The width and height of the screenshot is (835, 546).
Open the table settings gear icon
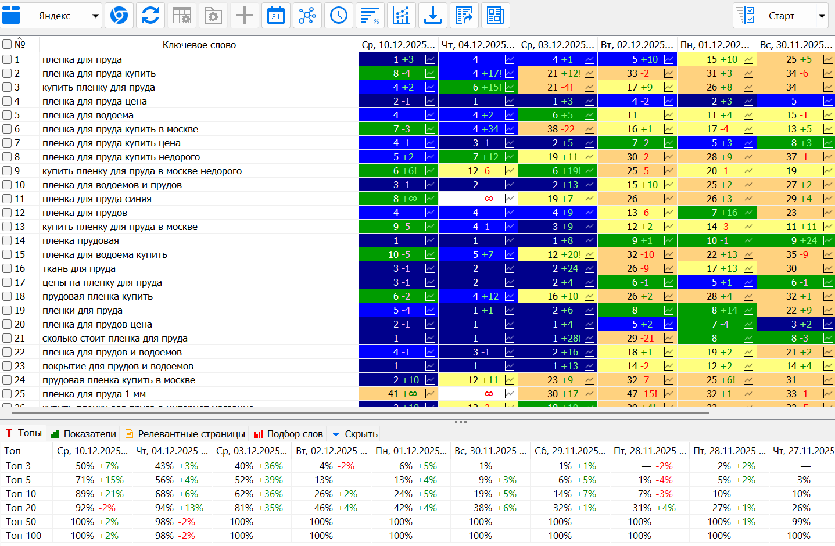click(182, 15)
